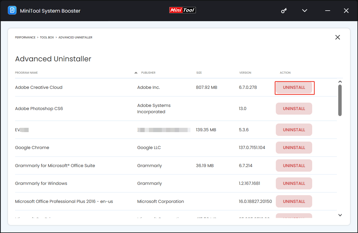Click the 807.92 MB size value
The height and width of the screenshot is (233, 358).
(x=206, y=87)
